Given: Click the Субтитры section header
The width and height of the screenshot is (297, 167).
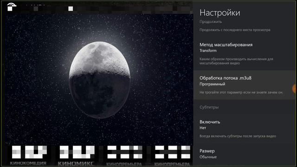Looking at the screenshot, I should (x=209, y=107).
